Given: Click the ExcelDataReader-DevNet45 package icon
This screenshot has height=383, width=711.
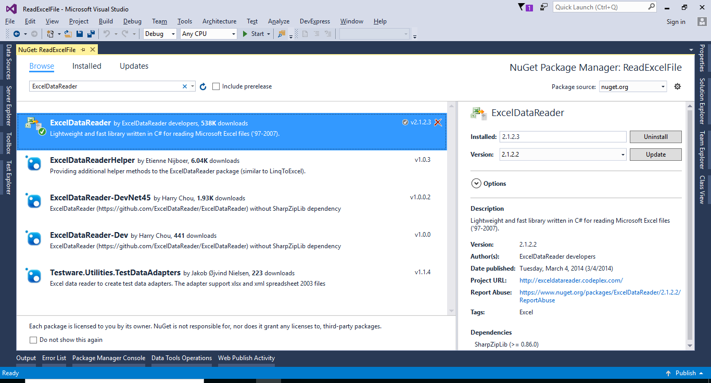Looking at the screenshot, I should [x=34, y=201].
